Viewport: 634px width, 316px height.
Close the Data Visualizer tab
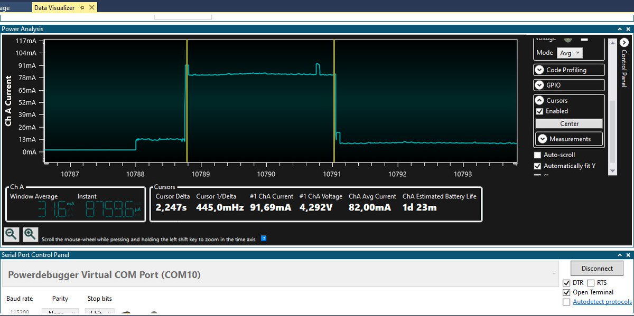[91, 8]
